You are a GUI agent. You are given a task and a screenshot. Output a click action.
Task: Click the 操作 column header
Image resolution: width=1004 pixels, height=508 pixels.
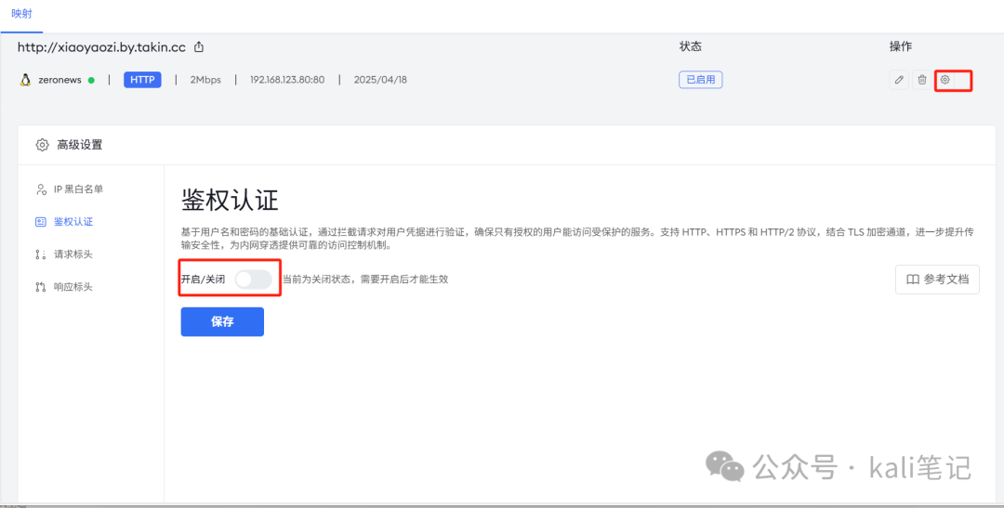point(900,46)
